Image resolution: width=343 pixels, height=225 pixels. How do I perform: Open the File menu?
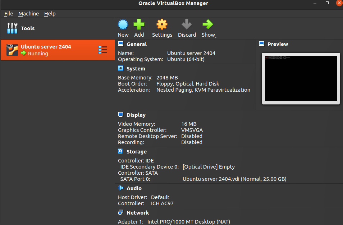(x=9, y=14)
